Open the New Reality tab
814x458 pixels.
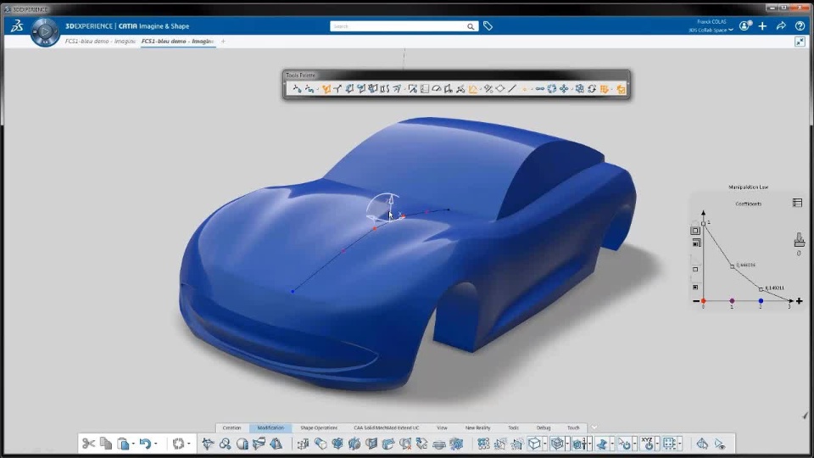click(477, 427)
